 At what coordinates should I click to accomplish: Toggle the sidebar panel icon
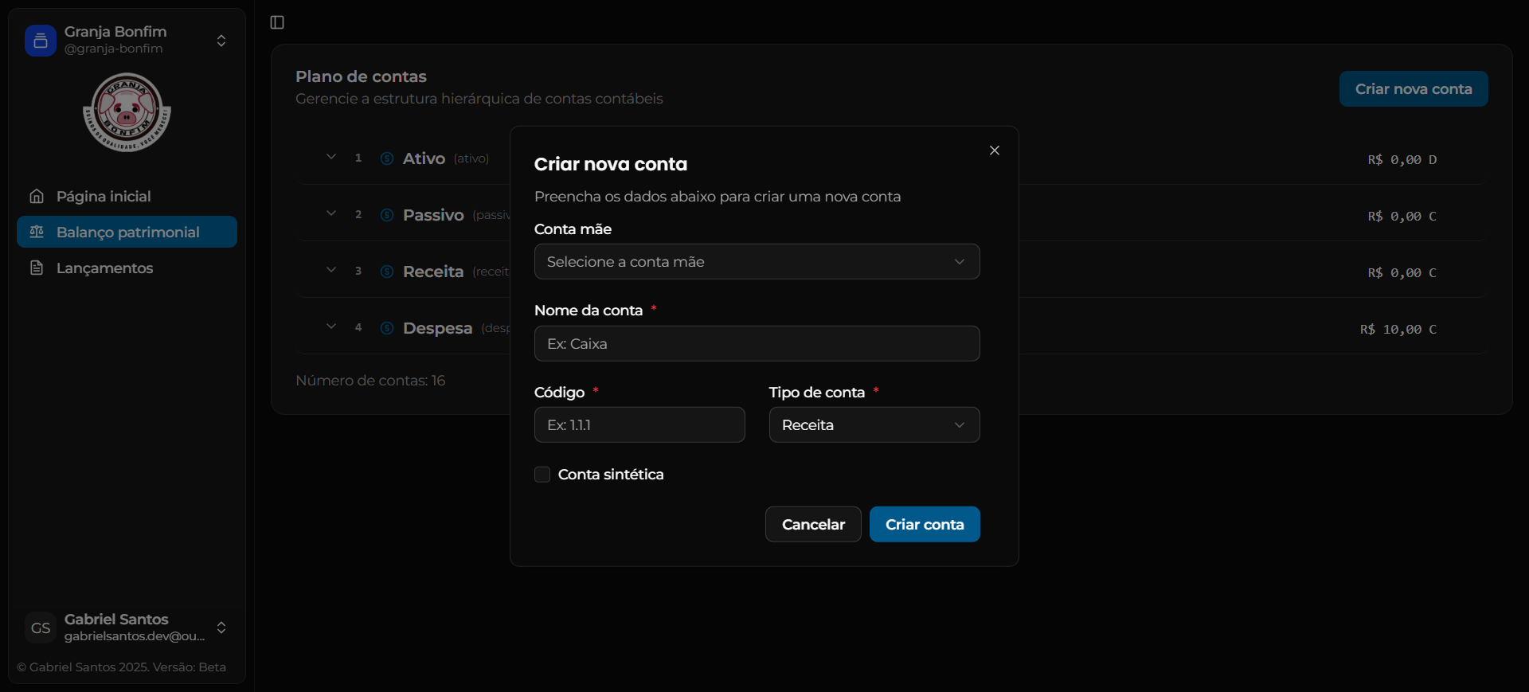277,22
